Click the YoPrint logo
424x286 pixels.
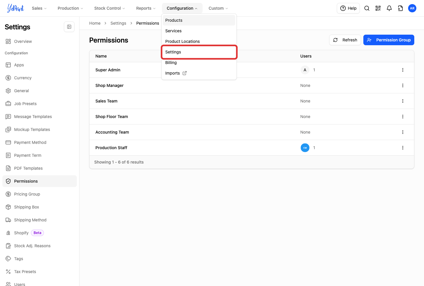16,8
